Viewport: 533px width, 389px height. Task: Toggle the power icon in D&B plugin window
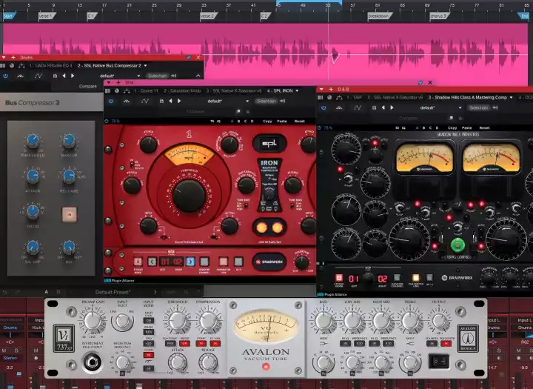324,107
